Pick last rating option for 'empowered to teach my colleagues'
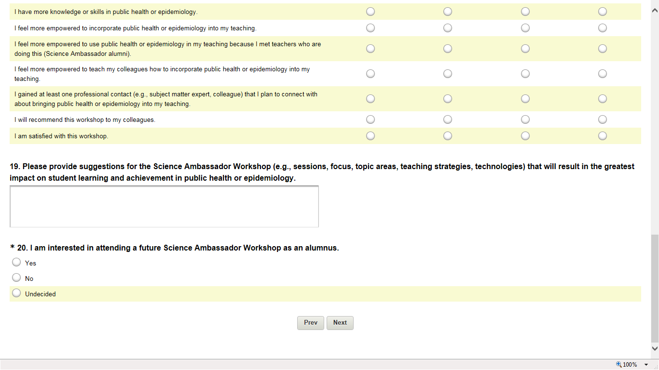This screenshot has height=370, width=659. click(603, 74)
